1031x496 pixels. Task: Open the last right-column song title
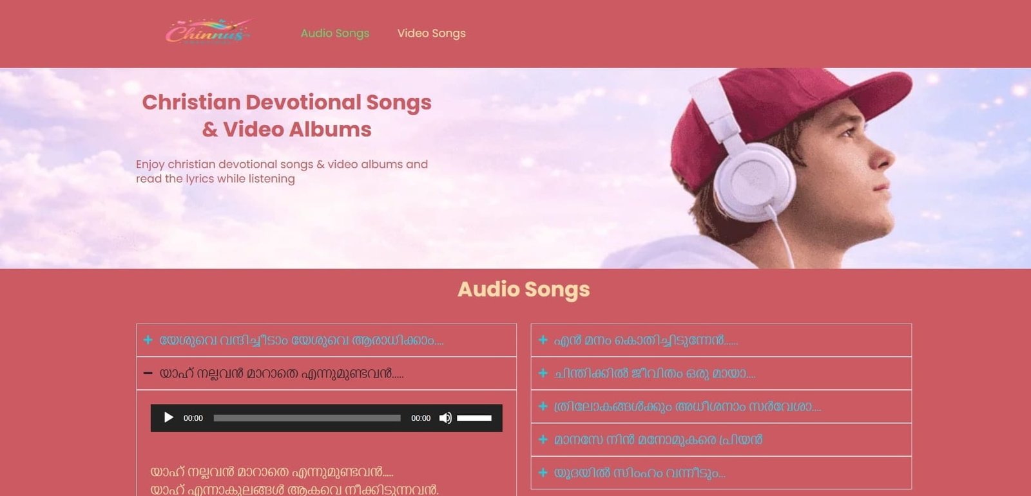pos(640,473)
